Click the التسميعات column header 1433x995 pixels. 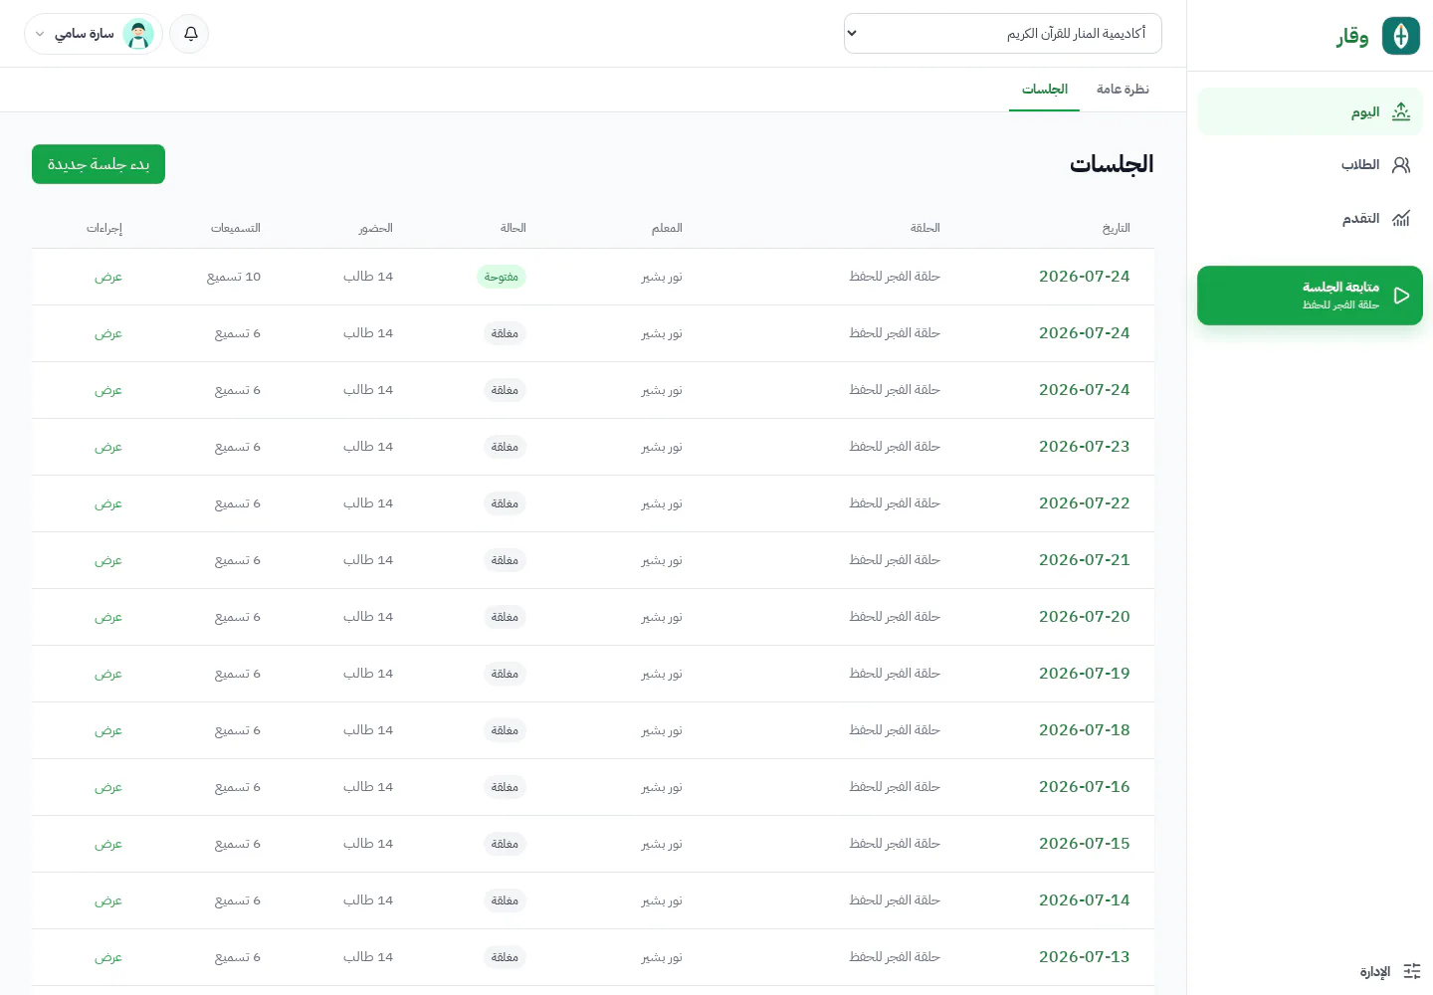236,228
